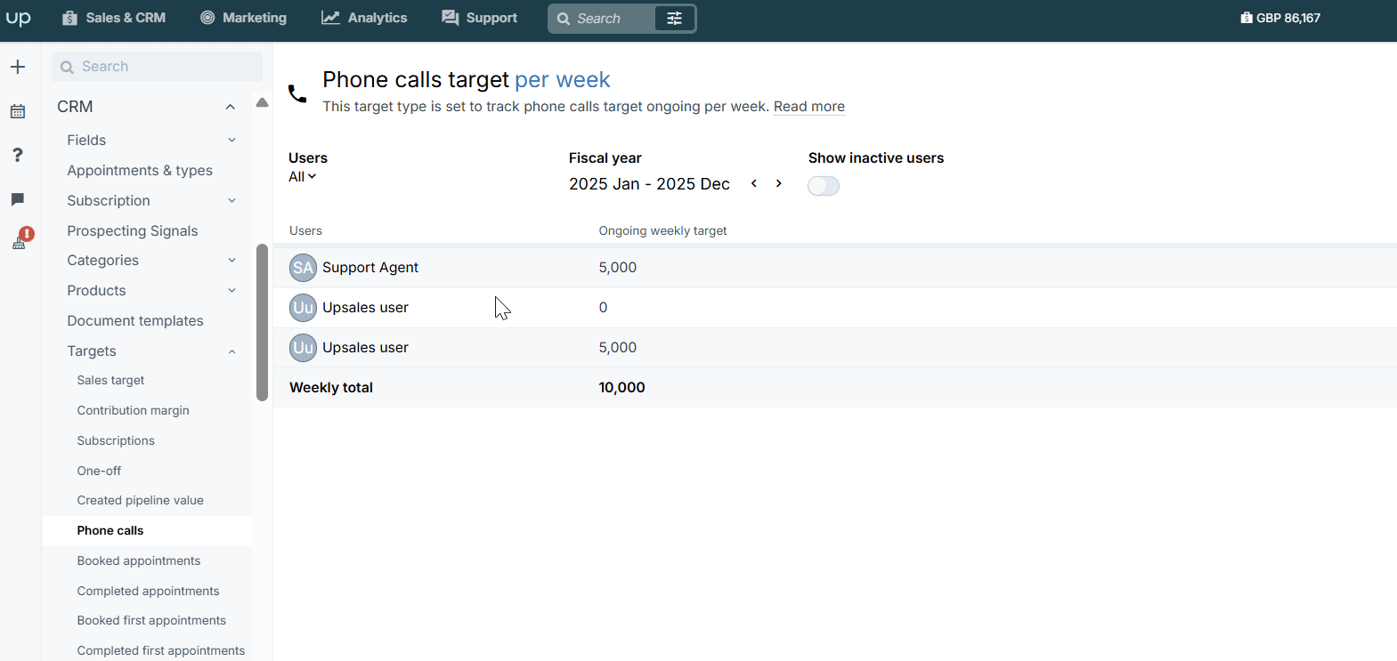Screen dimensions: 1397x661
Task: Click Ongoing weekly target column header
Action: 662,231
